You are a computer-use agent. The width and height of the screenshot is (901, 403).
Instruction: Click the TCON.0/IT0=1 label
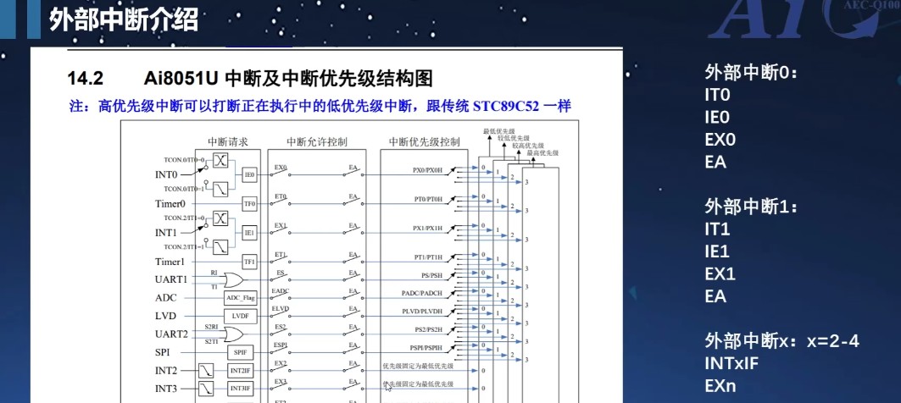184,189
